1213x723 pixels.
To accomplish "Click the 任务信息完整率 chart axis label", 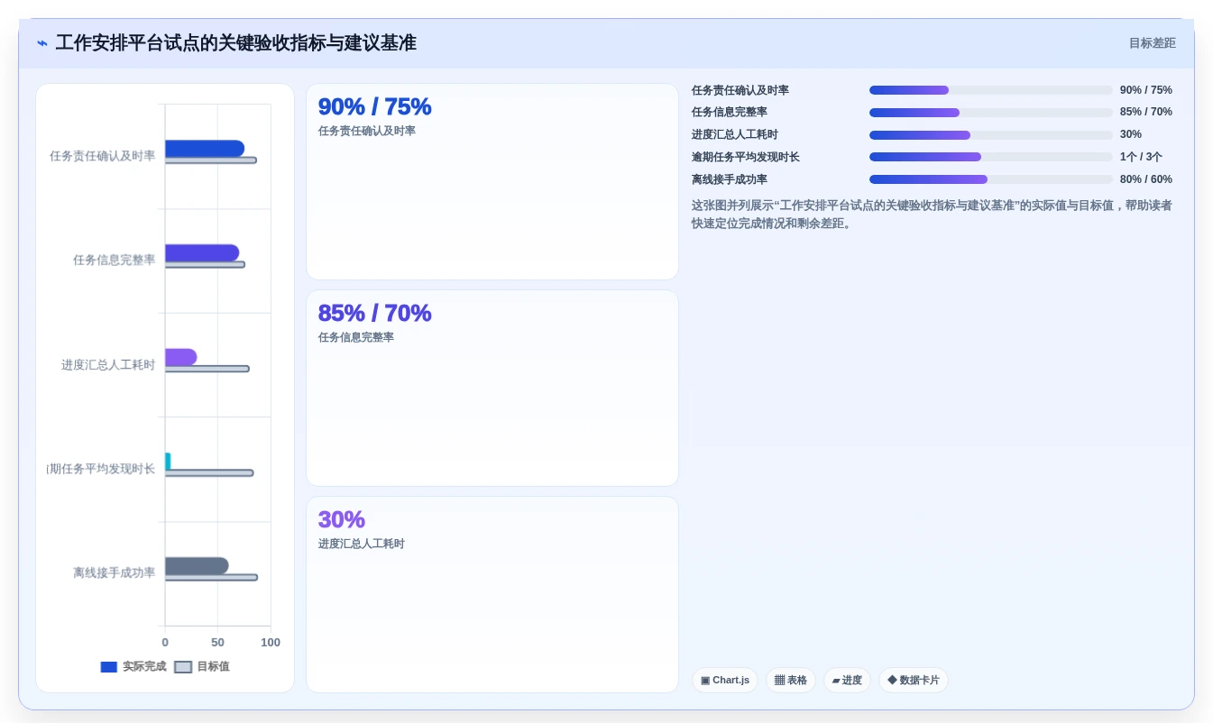I will tap(114, 260).
